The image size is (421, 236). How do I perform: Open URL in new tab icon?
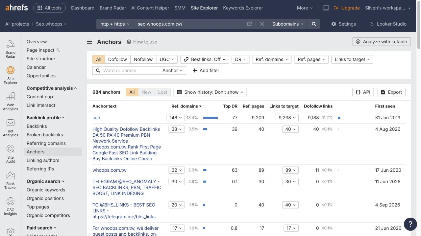249,24
